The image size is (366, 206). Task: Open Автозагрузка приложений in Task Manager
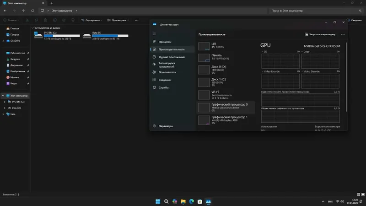(167, 65)
